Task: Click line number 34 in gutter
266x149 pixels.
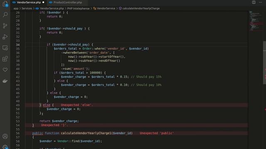Action: tap(17, 45)
